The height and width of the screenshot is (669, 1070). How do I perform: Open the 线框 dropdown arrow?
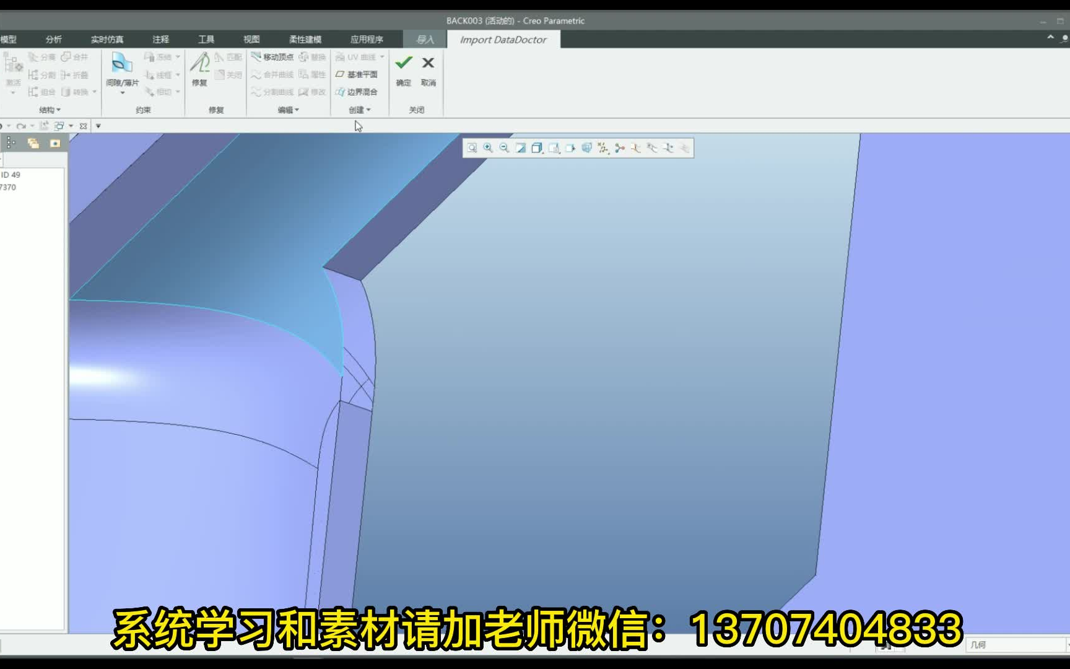[178, 75]
